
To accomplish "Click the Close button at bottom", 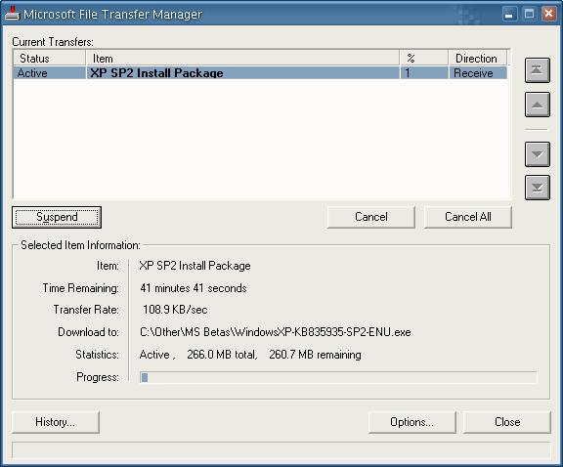I will [x=507, y=422].
